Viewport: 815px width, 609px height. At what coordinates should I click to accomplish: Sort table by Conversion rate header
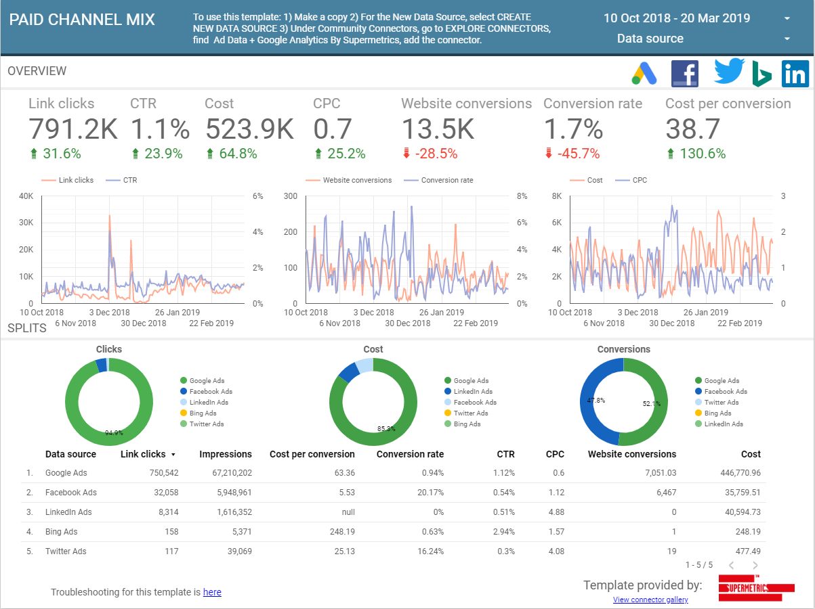coord(410,454)
